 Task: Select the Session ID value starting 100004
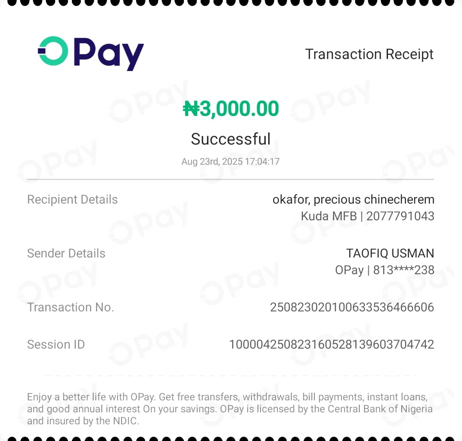pos(332,344)
